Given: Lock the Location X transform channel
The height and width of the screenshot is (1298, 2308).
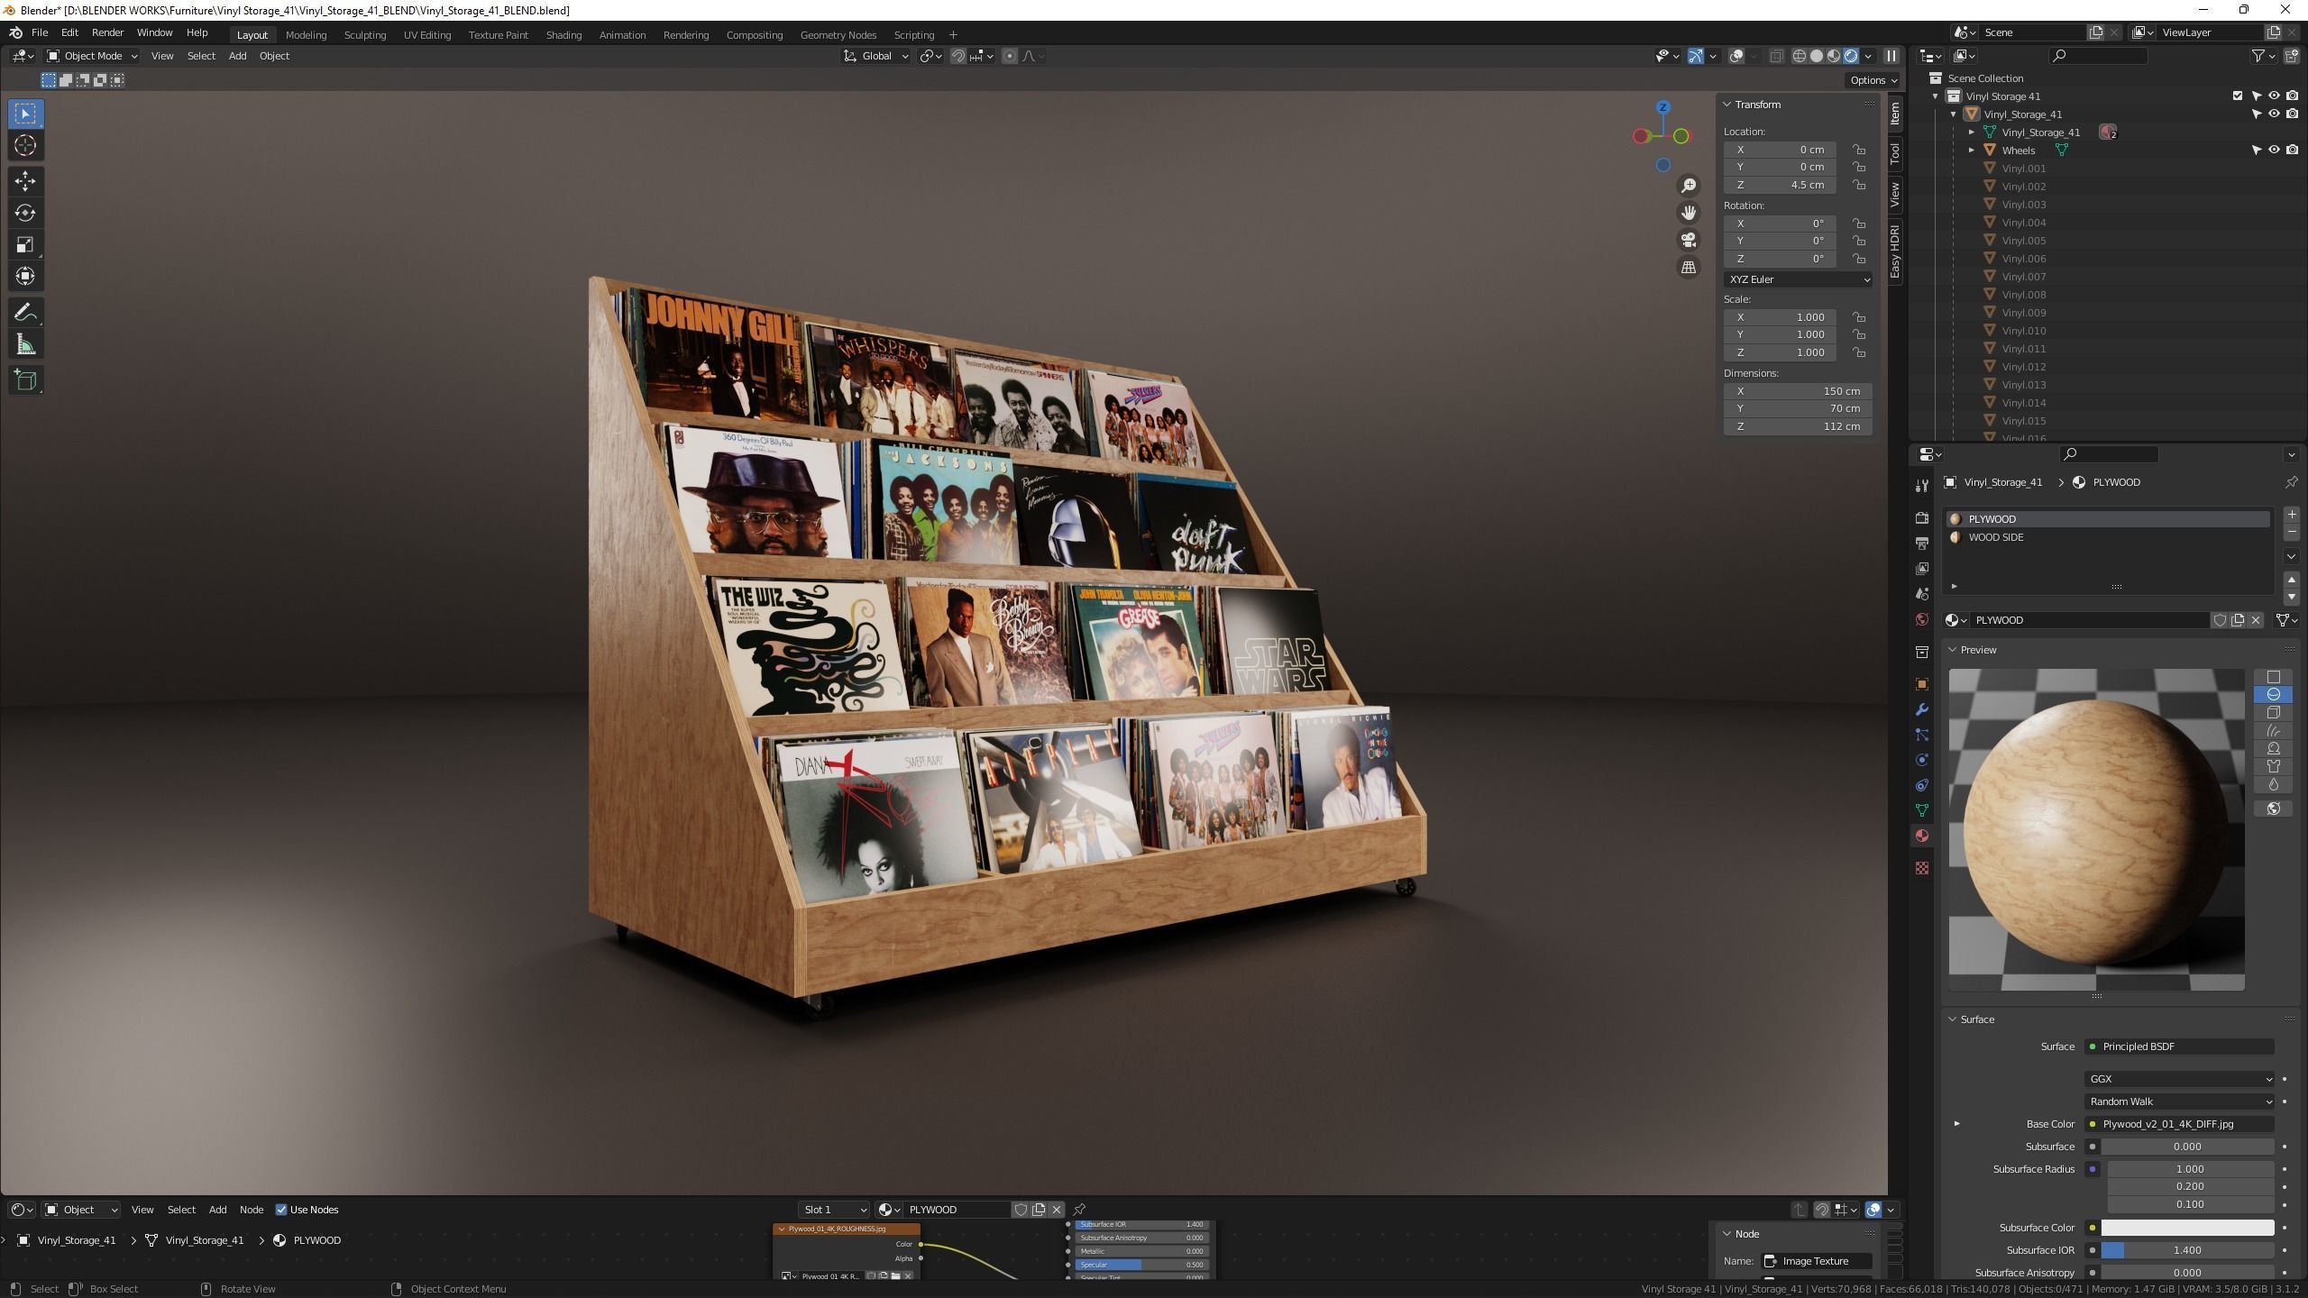Looking at the screenshot, I should tap(1859, 150).
